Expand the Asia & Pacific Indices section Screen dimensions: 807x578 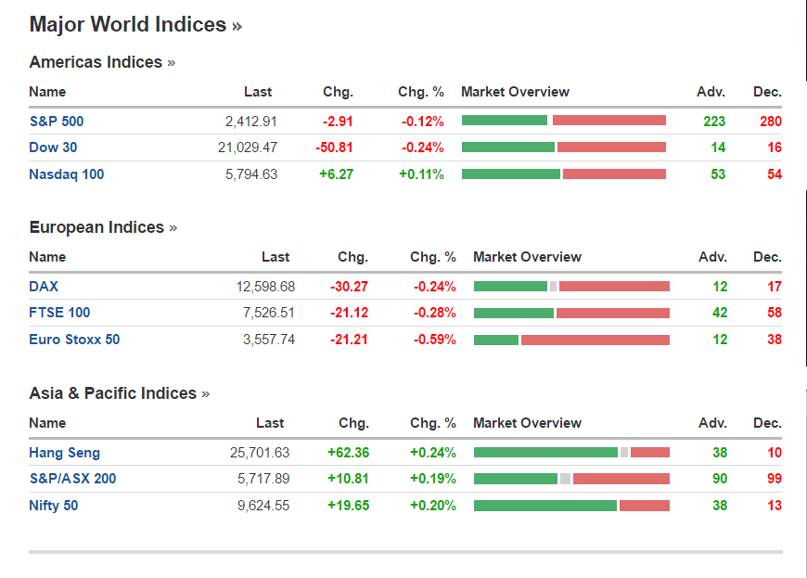[x=119, y=393]
